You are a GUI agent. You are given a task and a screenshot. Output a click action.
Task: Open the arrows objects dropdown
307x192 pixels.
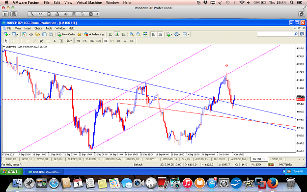point(69,41)
